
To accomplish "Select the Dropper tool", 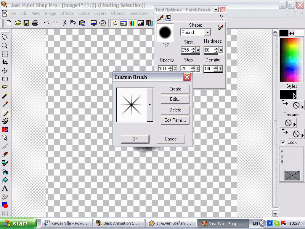I will click(5, 105).
